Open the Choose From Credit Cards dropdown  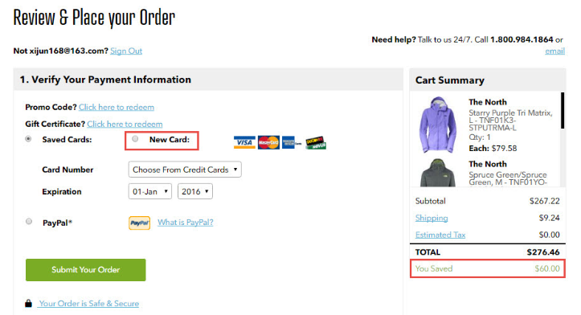[x=185, y=170]
